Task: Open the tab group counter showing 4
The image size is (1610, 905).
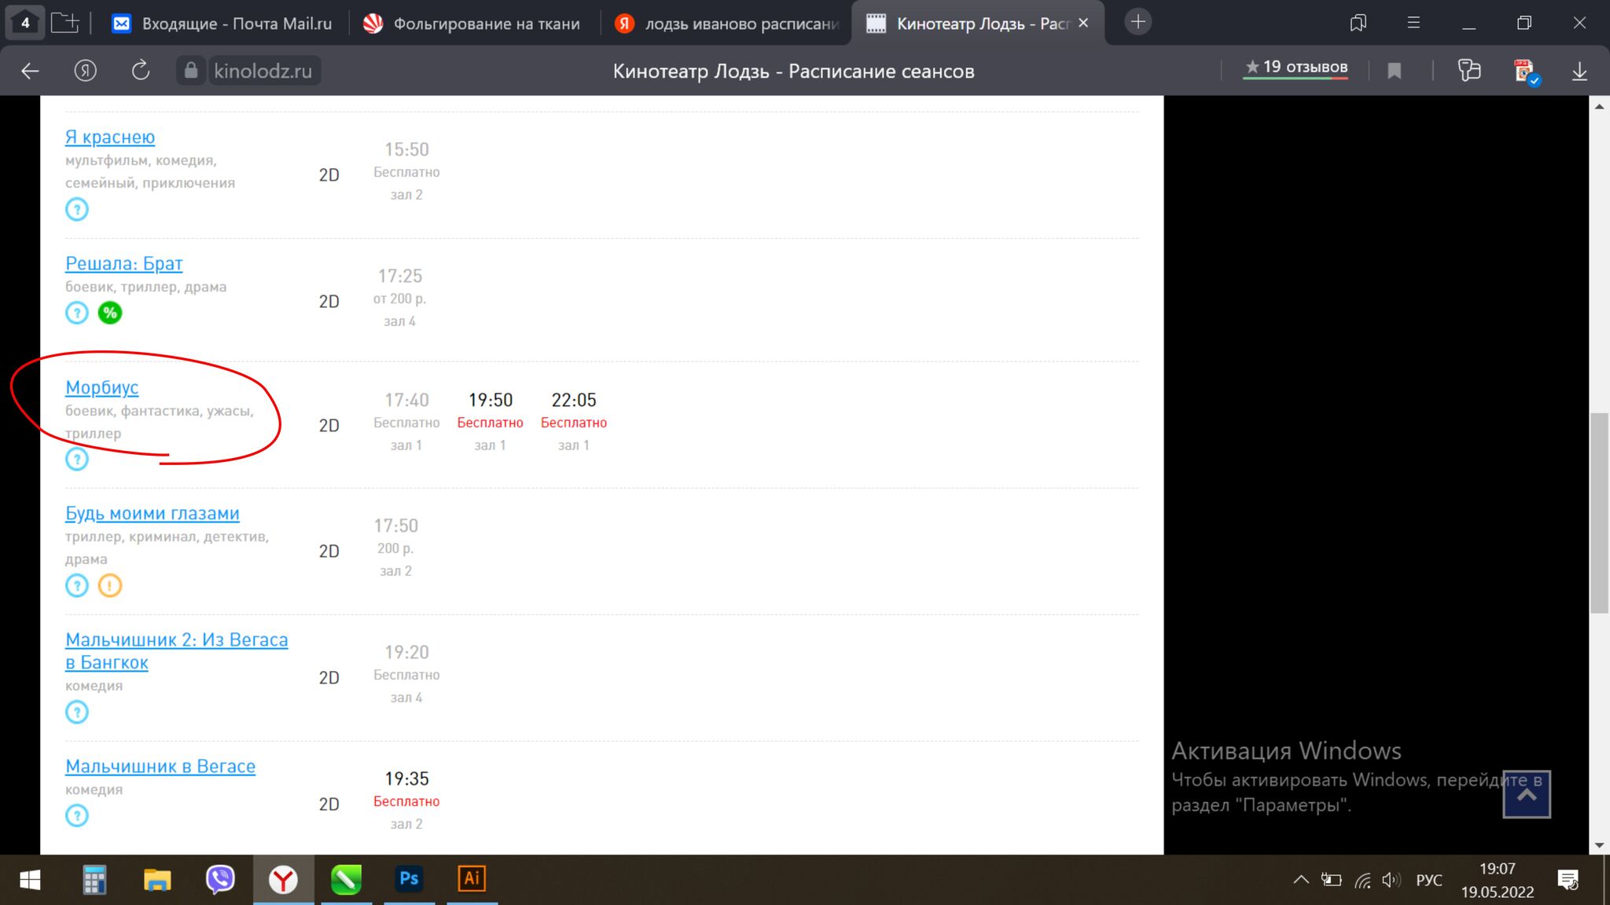Action: click(25, 23)
